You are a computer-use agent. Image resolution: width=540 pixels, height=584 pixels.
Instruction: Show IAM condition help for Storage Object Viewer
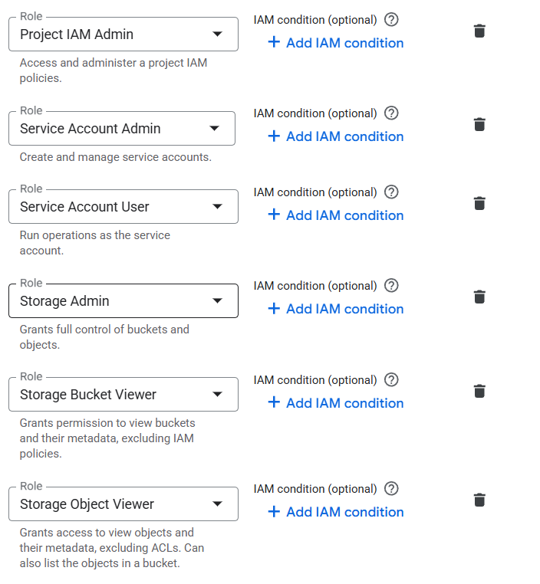tap(391, 489)
